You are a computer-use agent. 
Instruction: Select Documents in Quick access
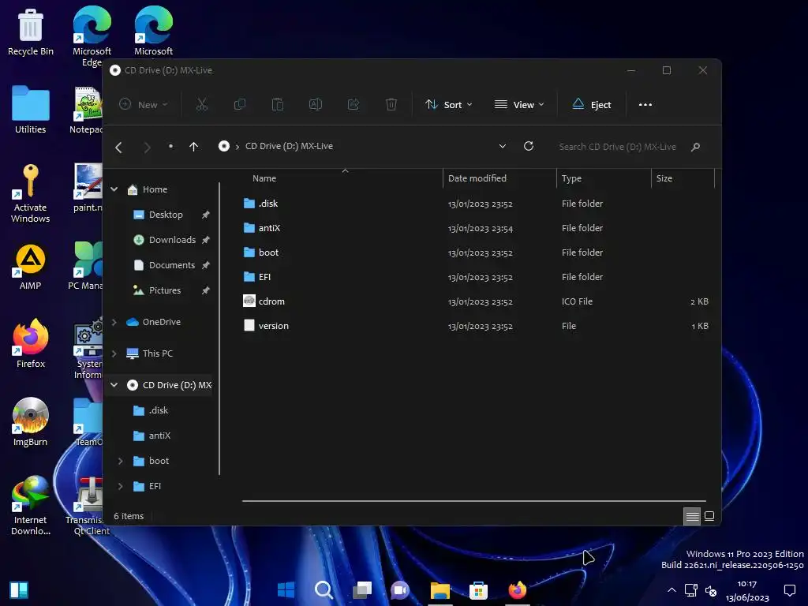point(171,265)
